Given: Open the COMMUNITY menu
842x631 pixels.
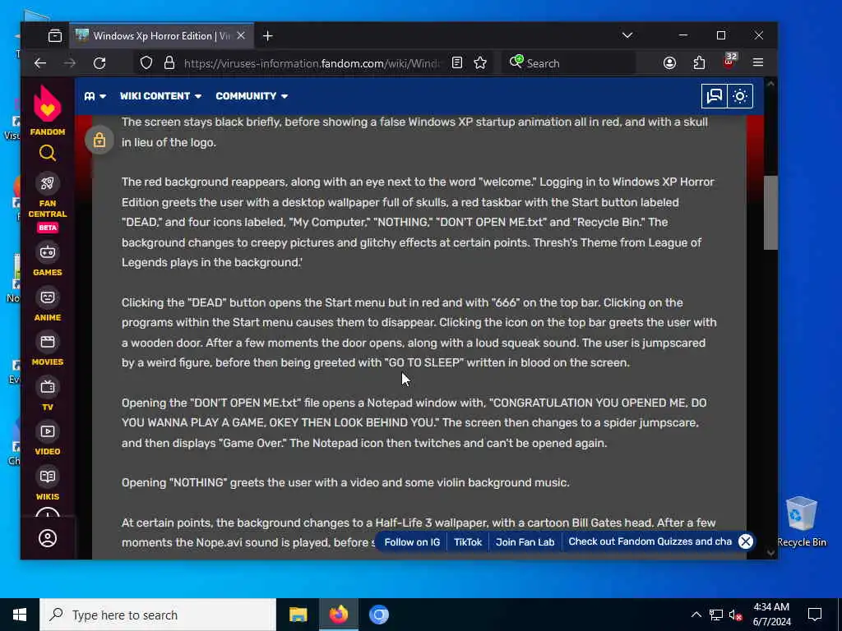Looking at the screenshot, I should pos(252,96).
